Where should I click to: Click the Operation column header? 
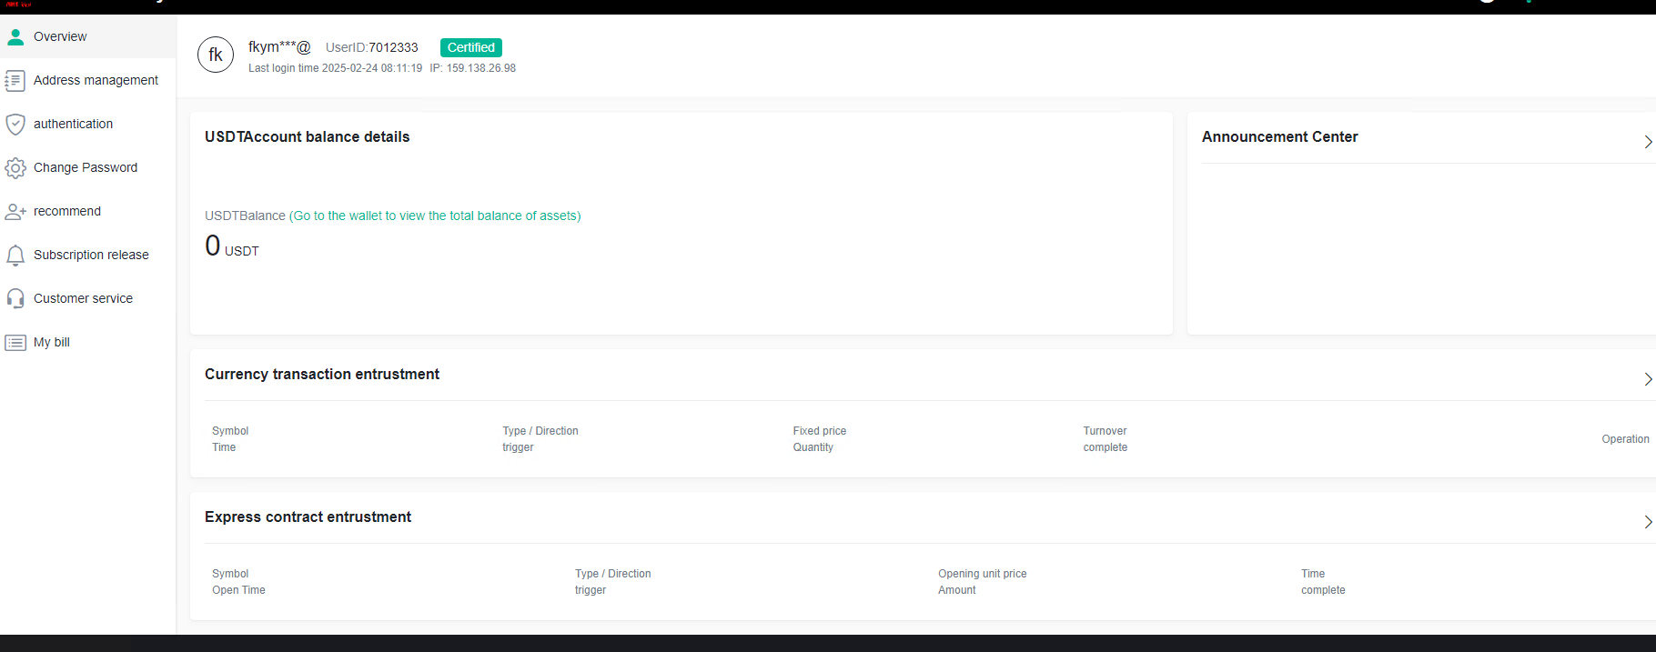click(1625, 439)
